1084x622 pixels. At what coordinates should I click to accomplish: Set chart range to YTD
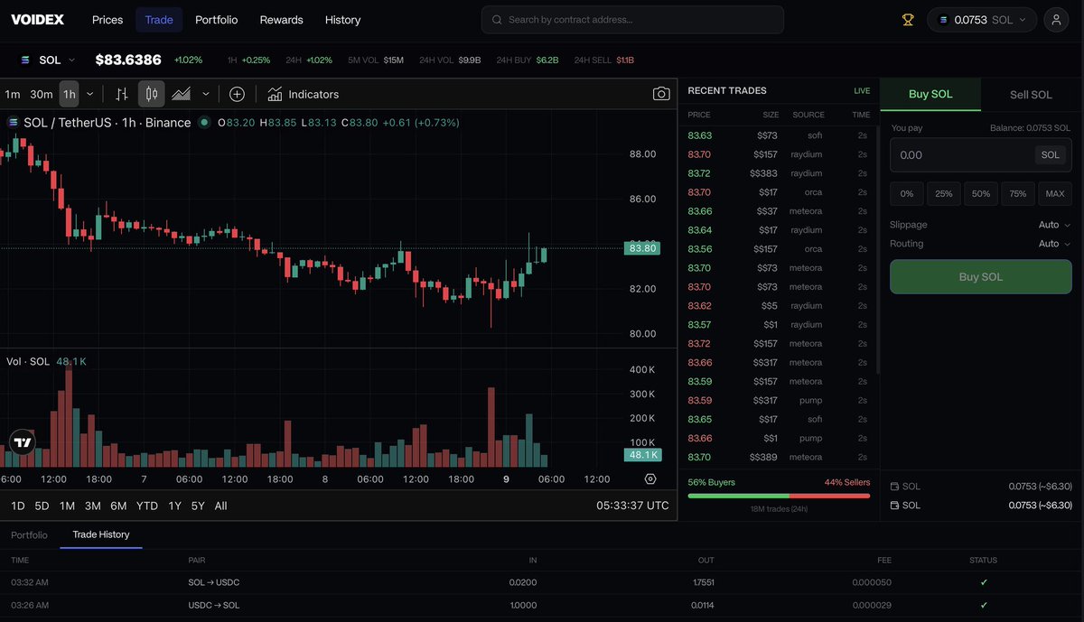pos(147,506)
